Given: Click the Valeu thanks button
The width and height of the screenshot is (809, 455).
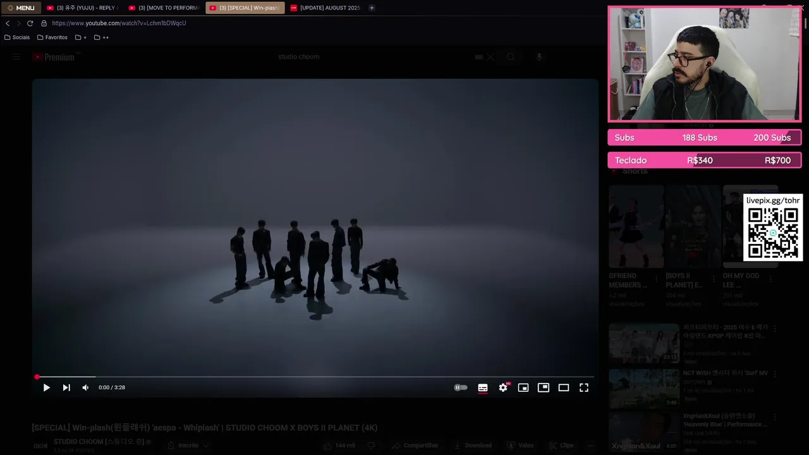Looking at the screenshot, I should click(520, 446).
